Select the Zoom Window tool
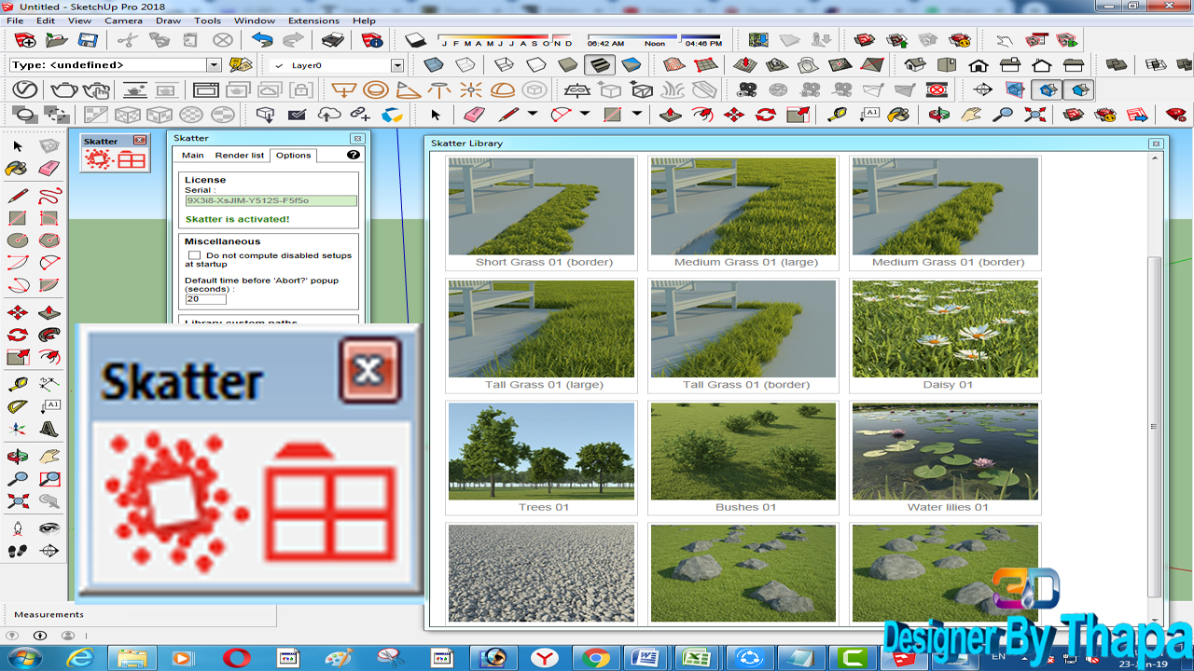Image resolution: width=1194 pixels, height=671 pixels. [x=49, y=479]
